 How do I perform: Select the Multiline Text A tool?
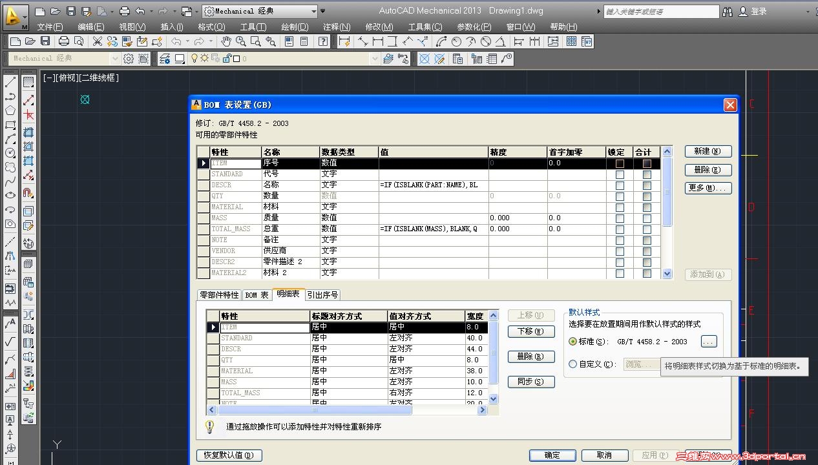point(10,322)
